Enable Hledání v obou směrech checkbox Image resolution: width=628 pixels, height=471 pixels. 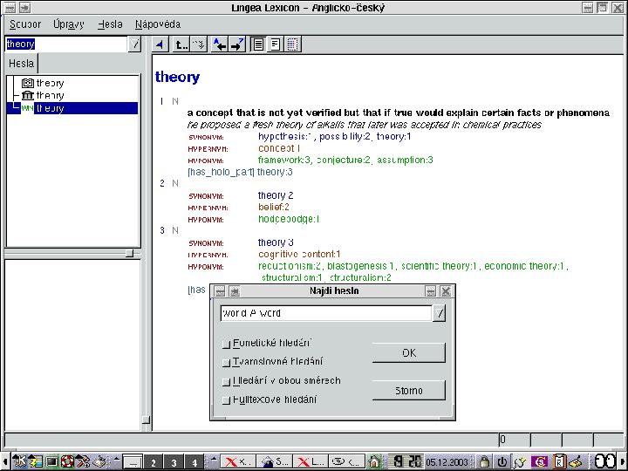(227, 381)
